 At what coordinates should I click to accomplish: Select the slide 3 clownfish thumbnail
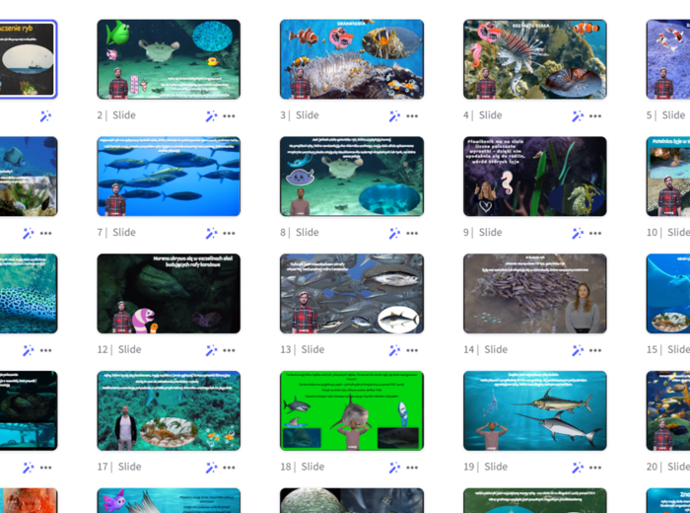352,59
